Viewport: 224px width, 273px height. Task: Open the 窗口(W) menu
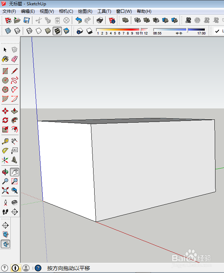(124, 11)
